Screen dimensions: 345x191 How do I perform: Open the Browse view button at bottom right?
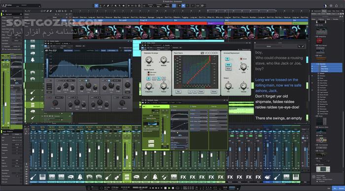pos(341,189)
